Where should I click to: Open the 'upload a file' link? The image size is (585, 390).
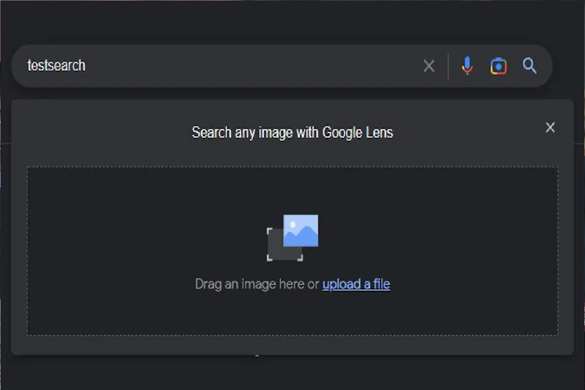click(x=356, y=284)
